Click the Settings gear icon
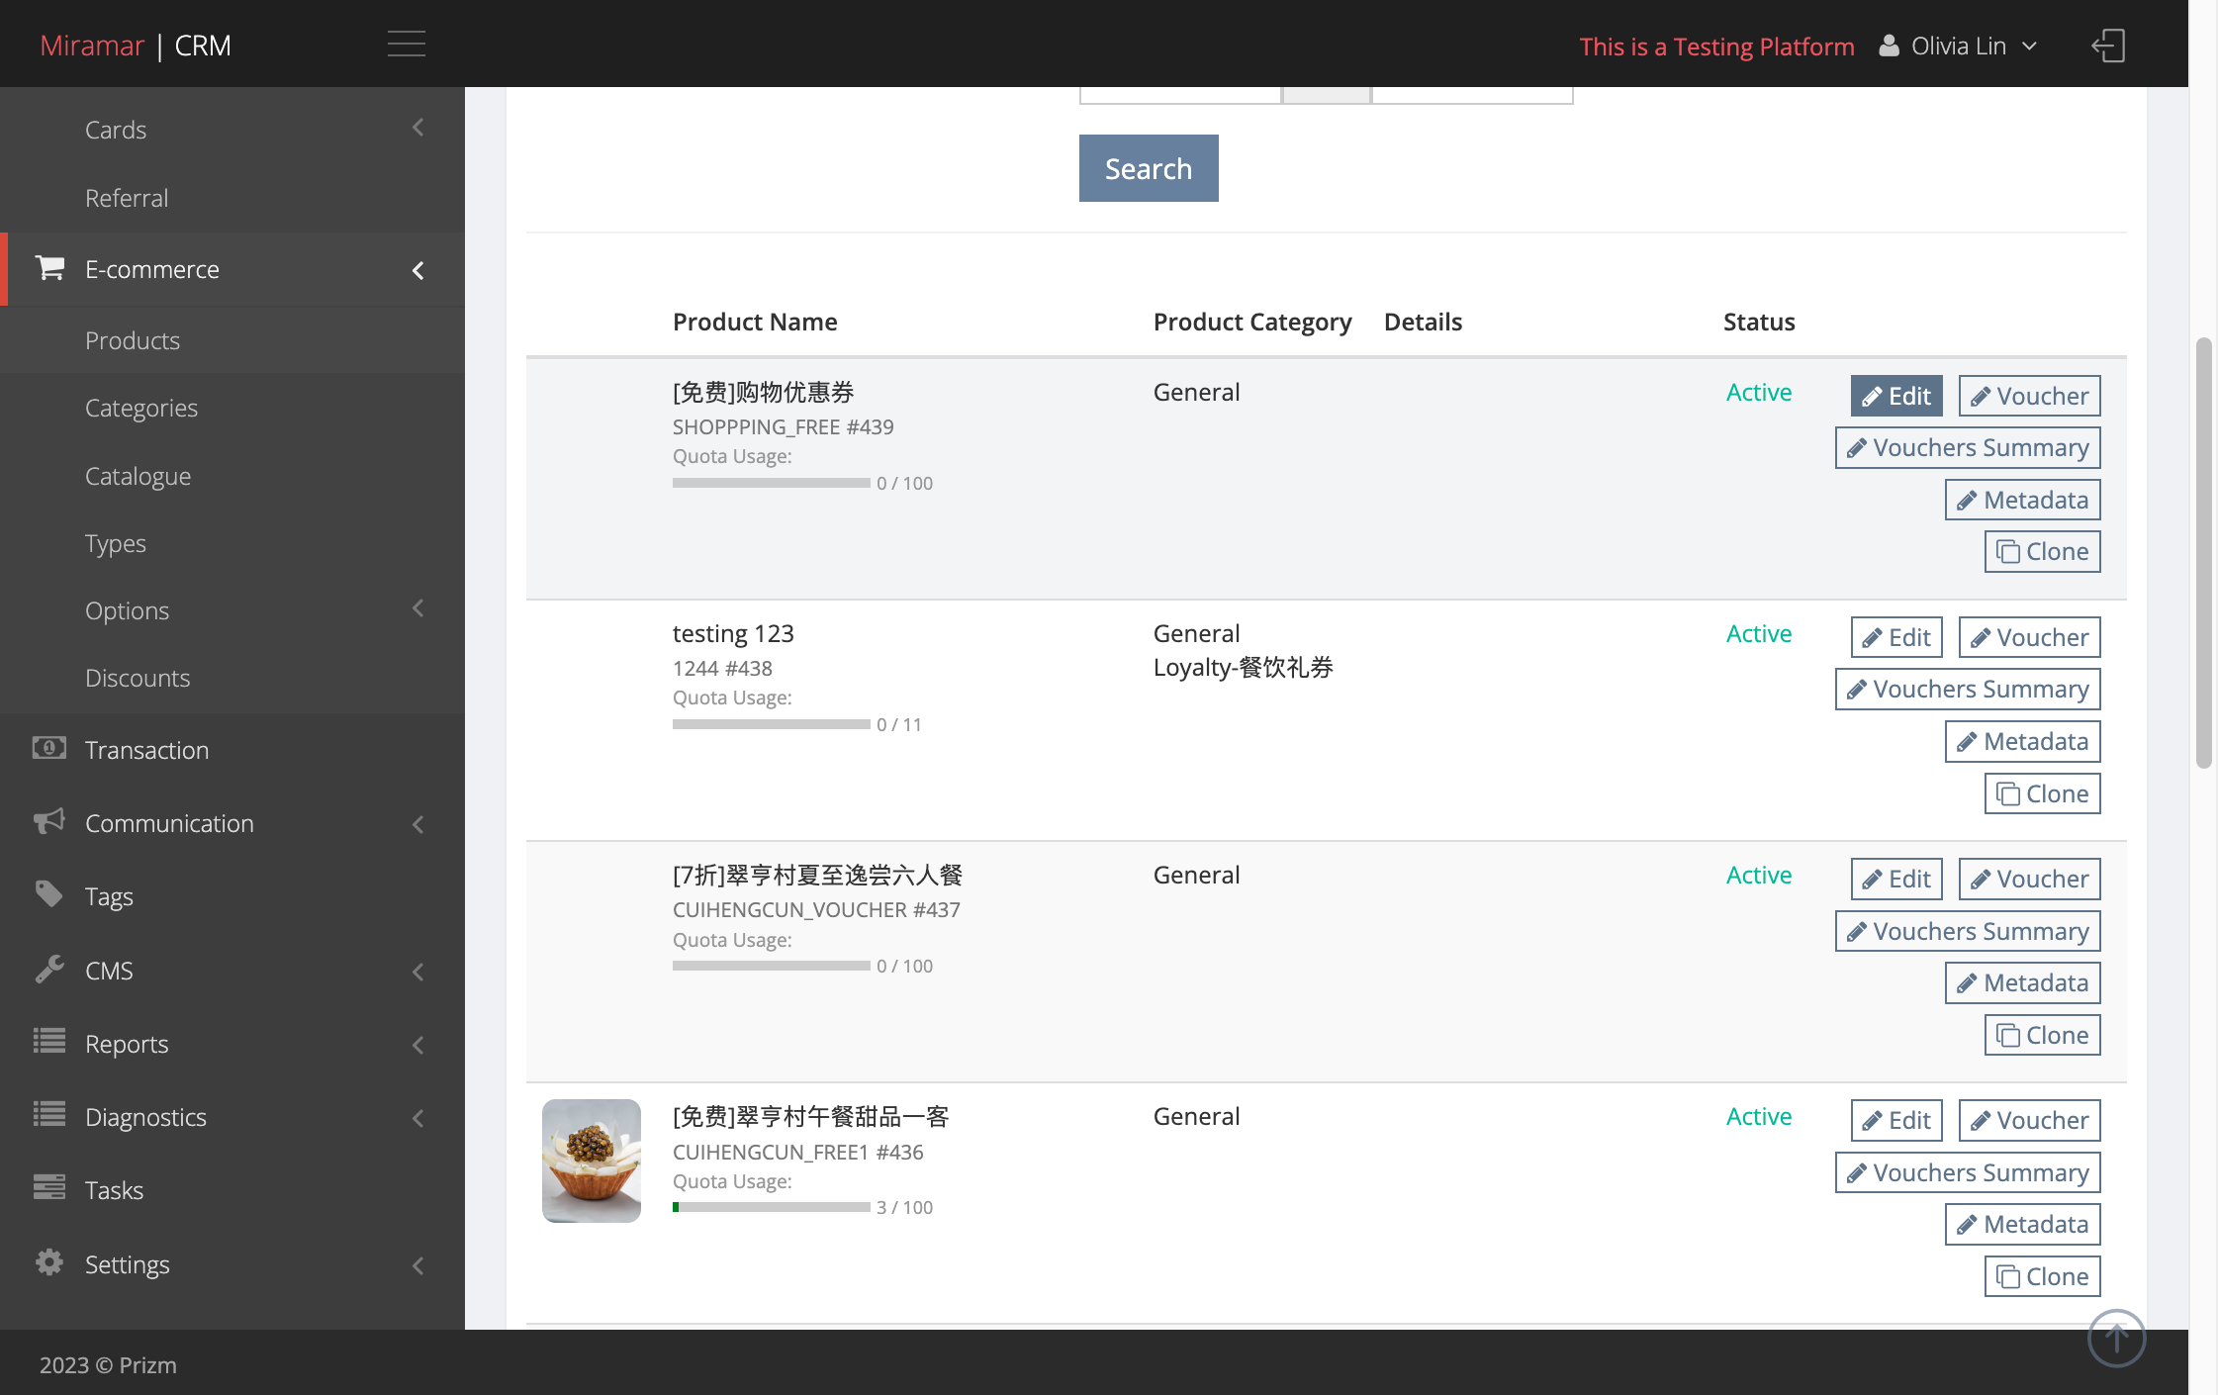Screen dimensions: 2218x1395 [x=49, y=1262]
